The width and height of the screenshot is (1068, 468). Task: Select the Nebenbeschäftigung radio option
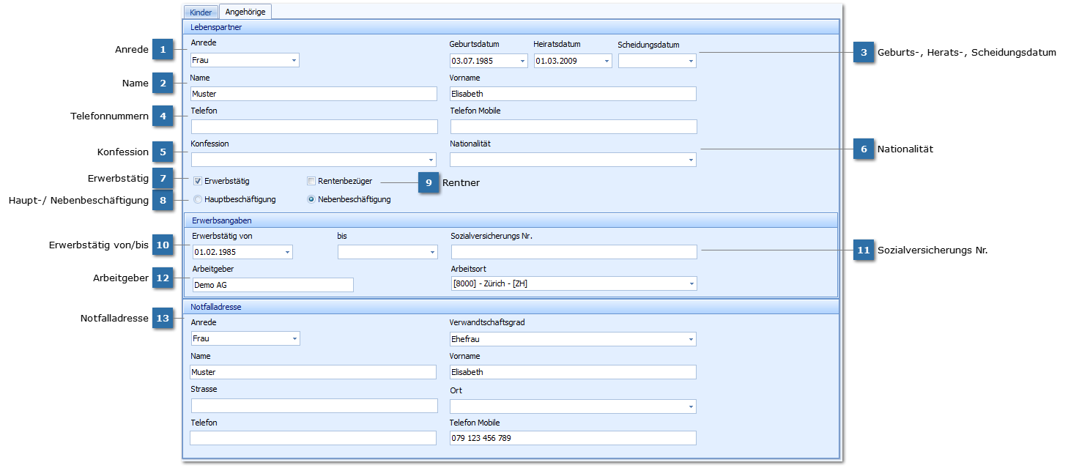311,199
